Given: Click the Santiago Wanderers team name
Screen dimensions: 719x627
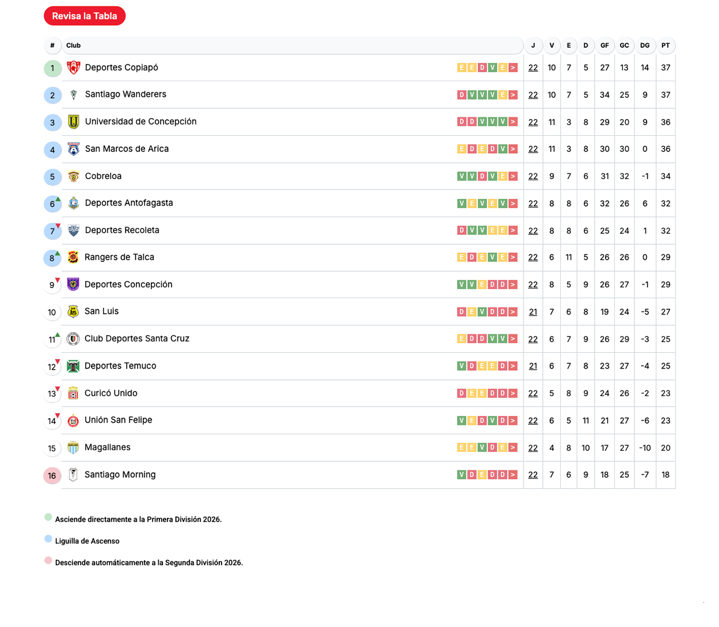Looking at the screenshot, I should click(125, 94).
